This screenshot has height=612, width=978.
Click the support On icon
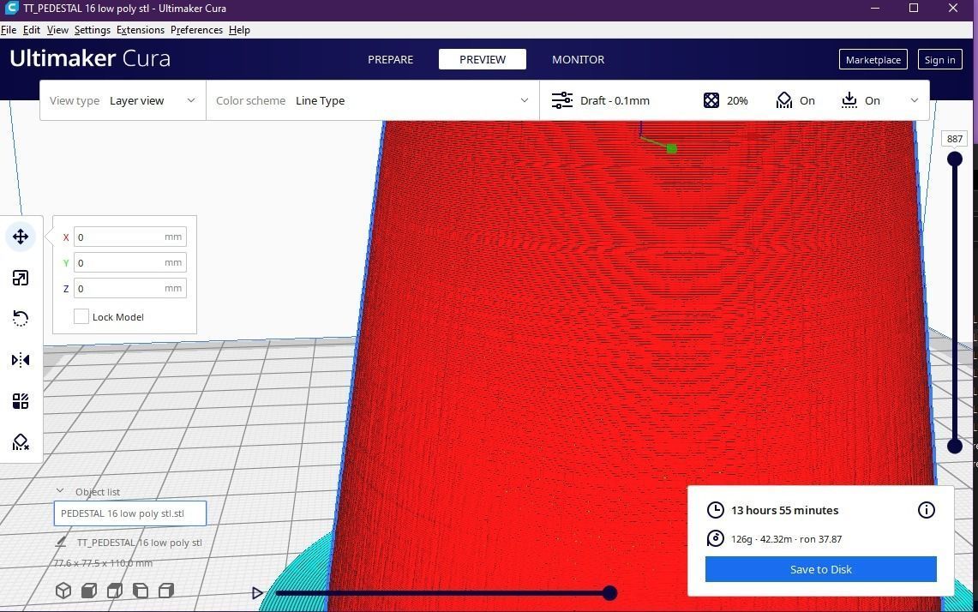point(784,100)
